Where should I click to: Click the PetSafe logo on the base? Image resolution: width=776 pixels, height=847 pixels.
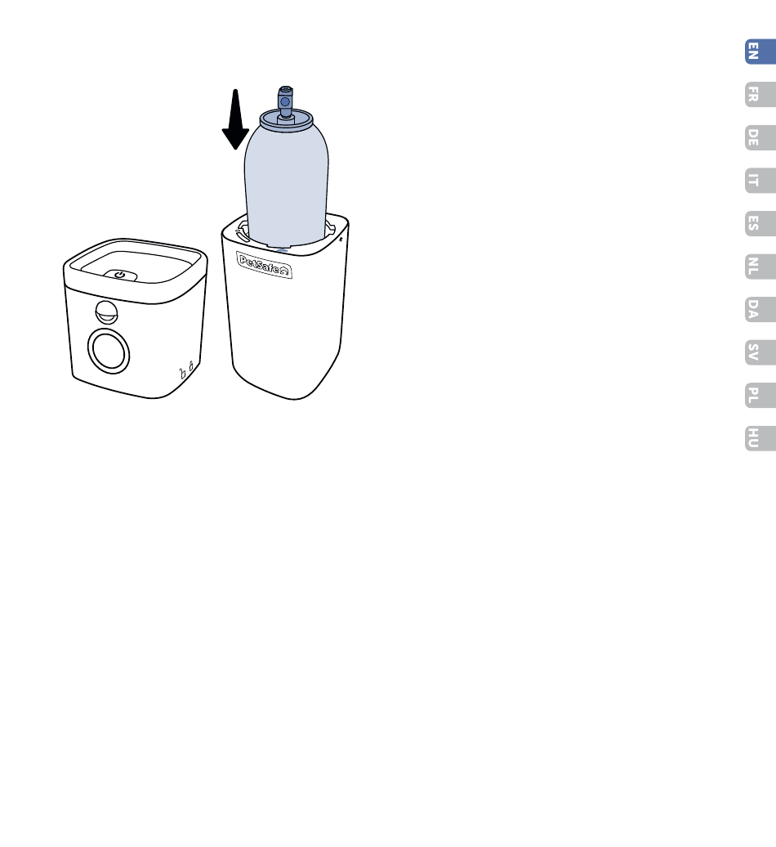tap(264, 265)
